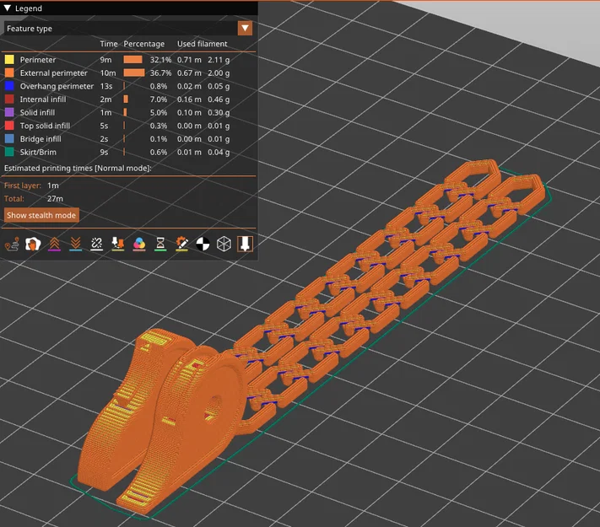Toggle Overhang perimeter feature label

(57, 86)
